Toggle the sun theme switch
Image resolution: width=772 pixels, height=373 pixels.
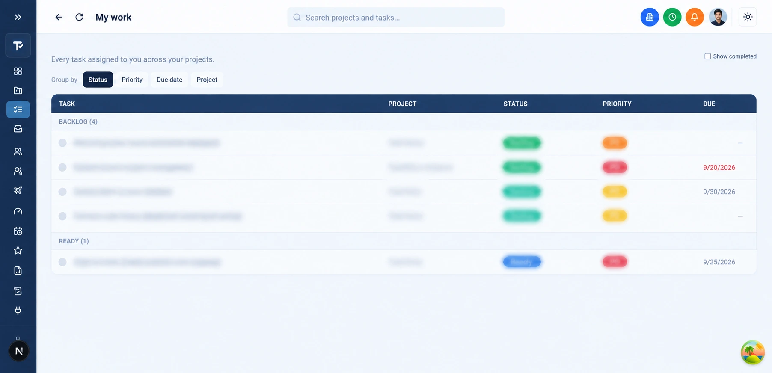(748, 17)
